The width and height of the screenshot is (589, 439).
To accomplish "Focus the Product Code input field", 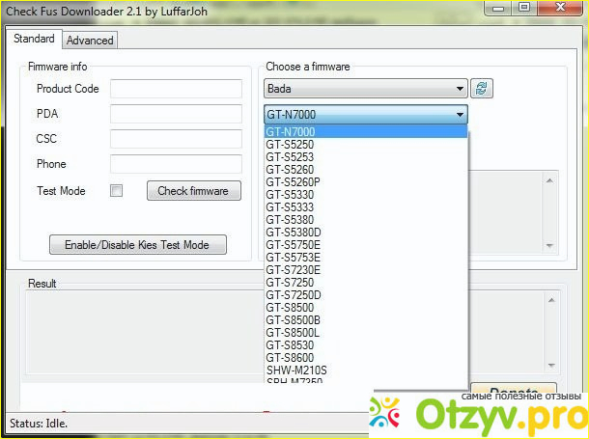I will coord(176,89).
